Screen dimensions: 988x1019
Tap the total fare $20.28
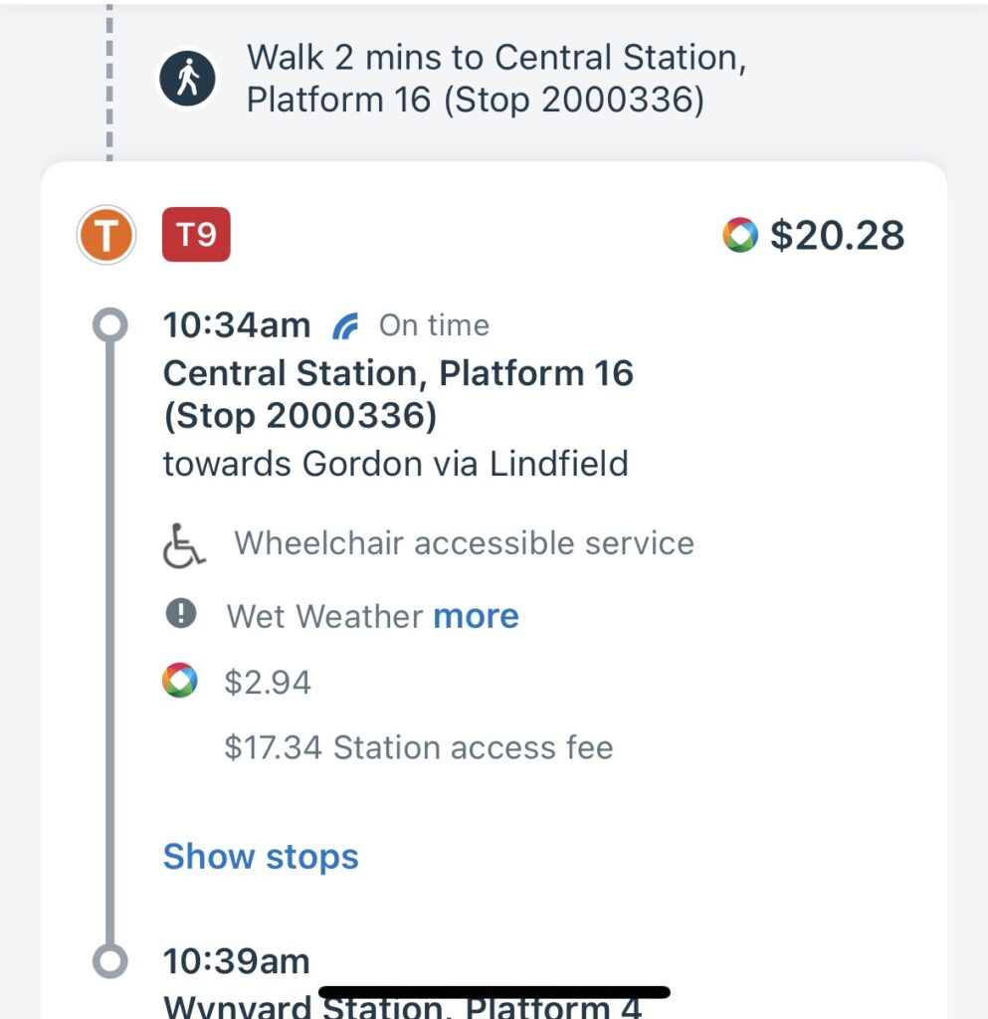pyautogui.click(x=837, y=235)
